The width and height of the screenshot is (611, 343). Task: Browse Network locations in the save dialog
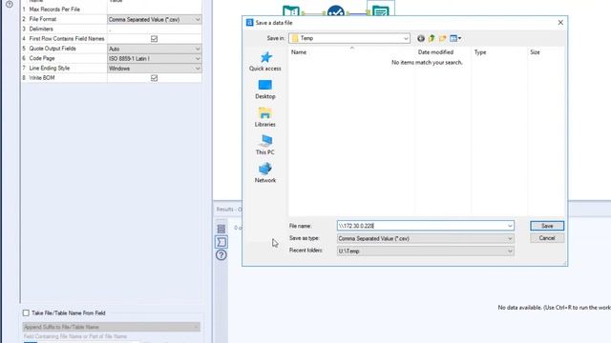coord(265,173)
